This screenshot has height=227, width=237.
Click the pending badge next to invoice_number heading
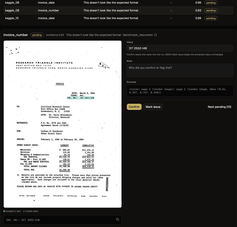(37, 35)
